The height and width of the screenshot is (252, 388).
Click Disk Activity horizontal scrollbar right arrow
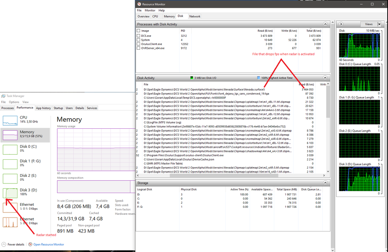[324, 175]
